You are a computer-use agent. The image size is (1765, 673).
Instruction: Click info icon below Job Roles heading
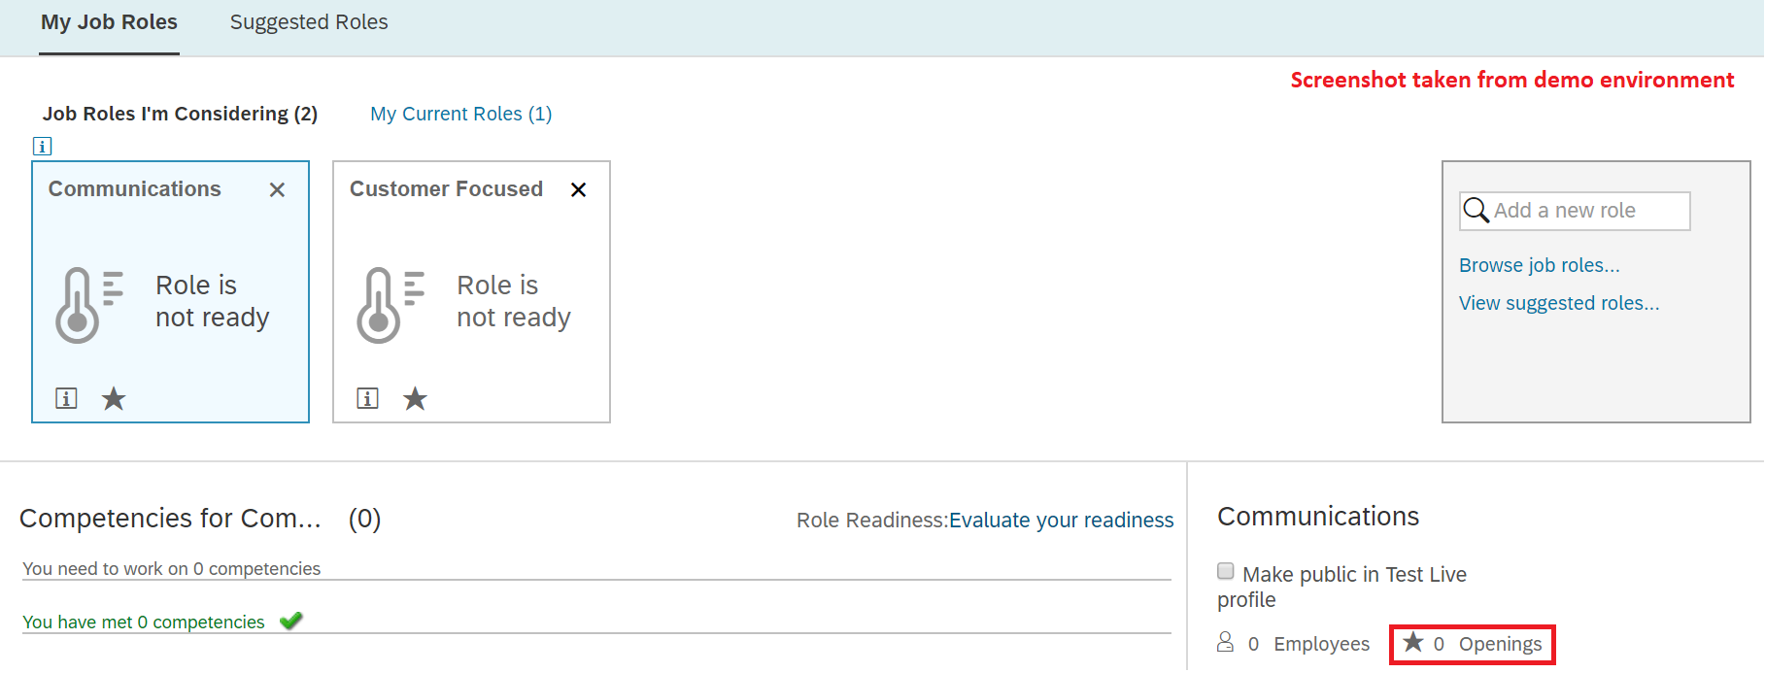point(42,147)
